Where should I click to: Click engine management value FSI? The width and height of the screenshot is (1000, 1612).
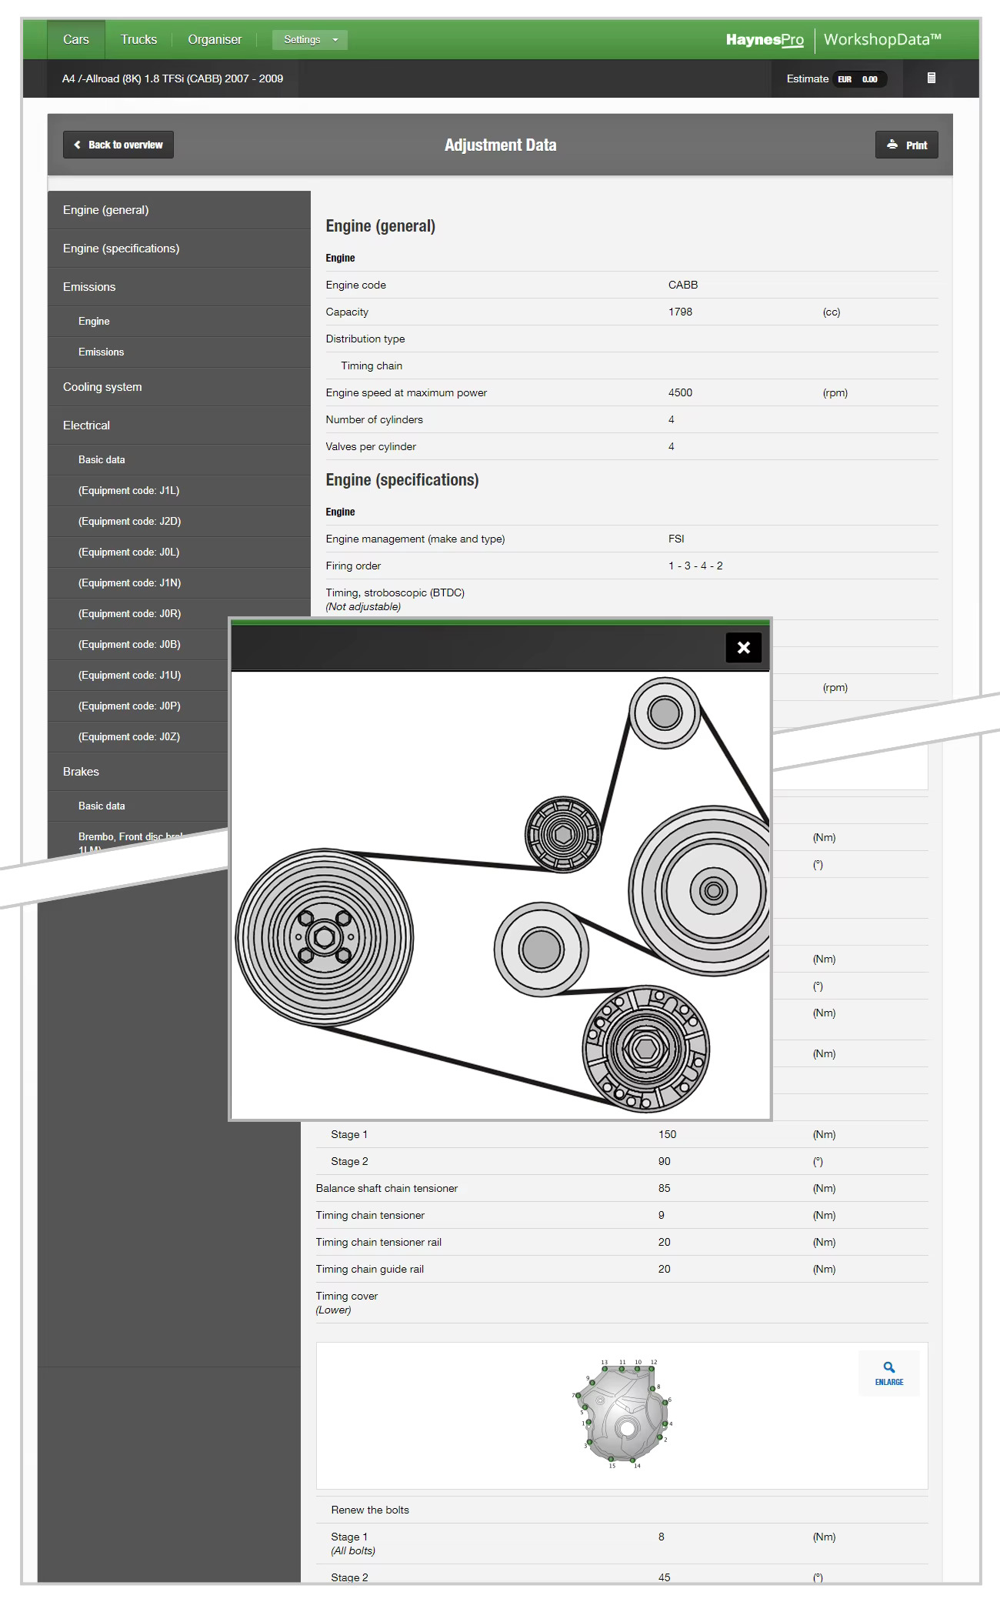point(676,539)
